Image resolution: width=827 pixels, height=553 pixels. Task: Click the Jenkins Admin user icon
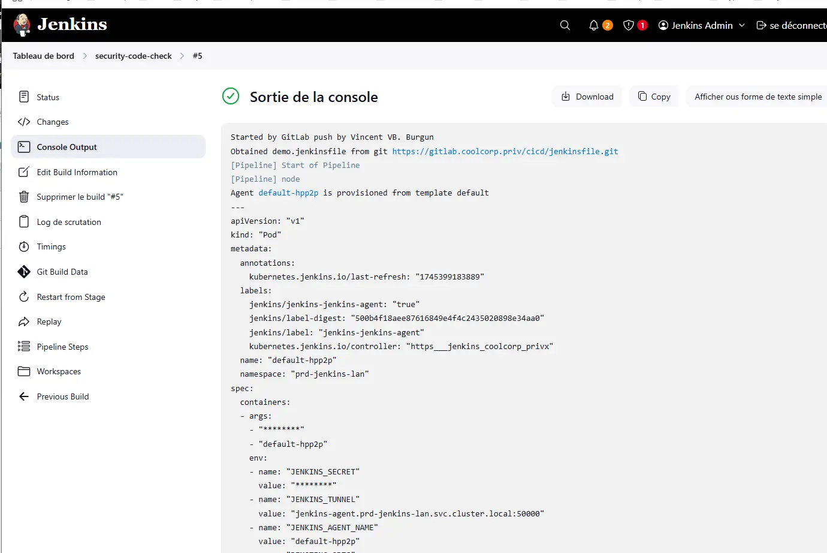663,25
